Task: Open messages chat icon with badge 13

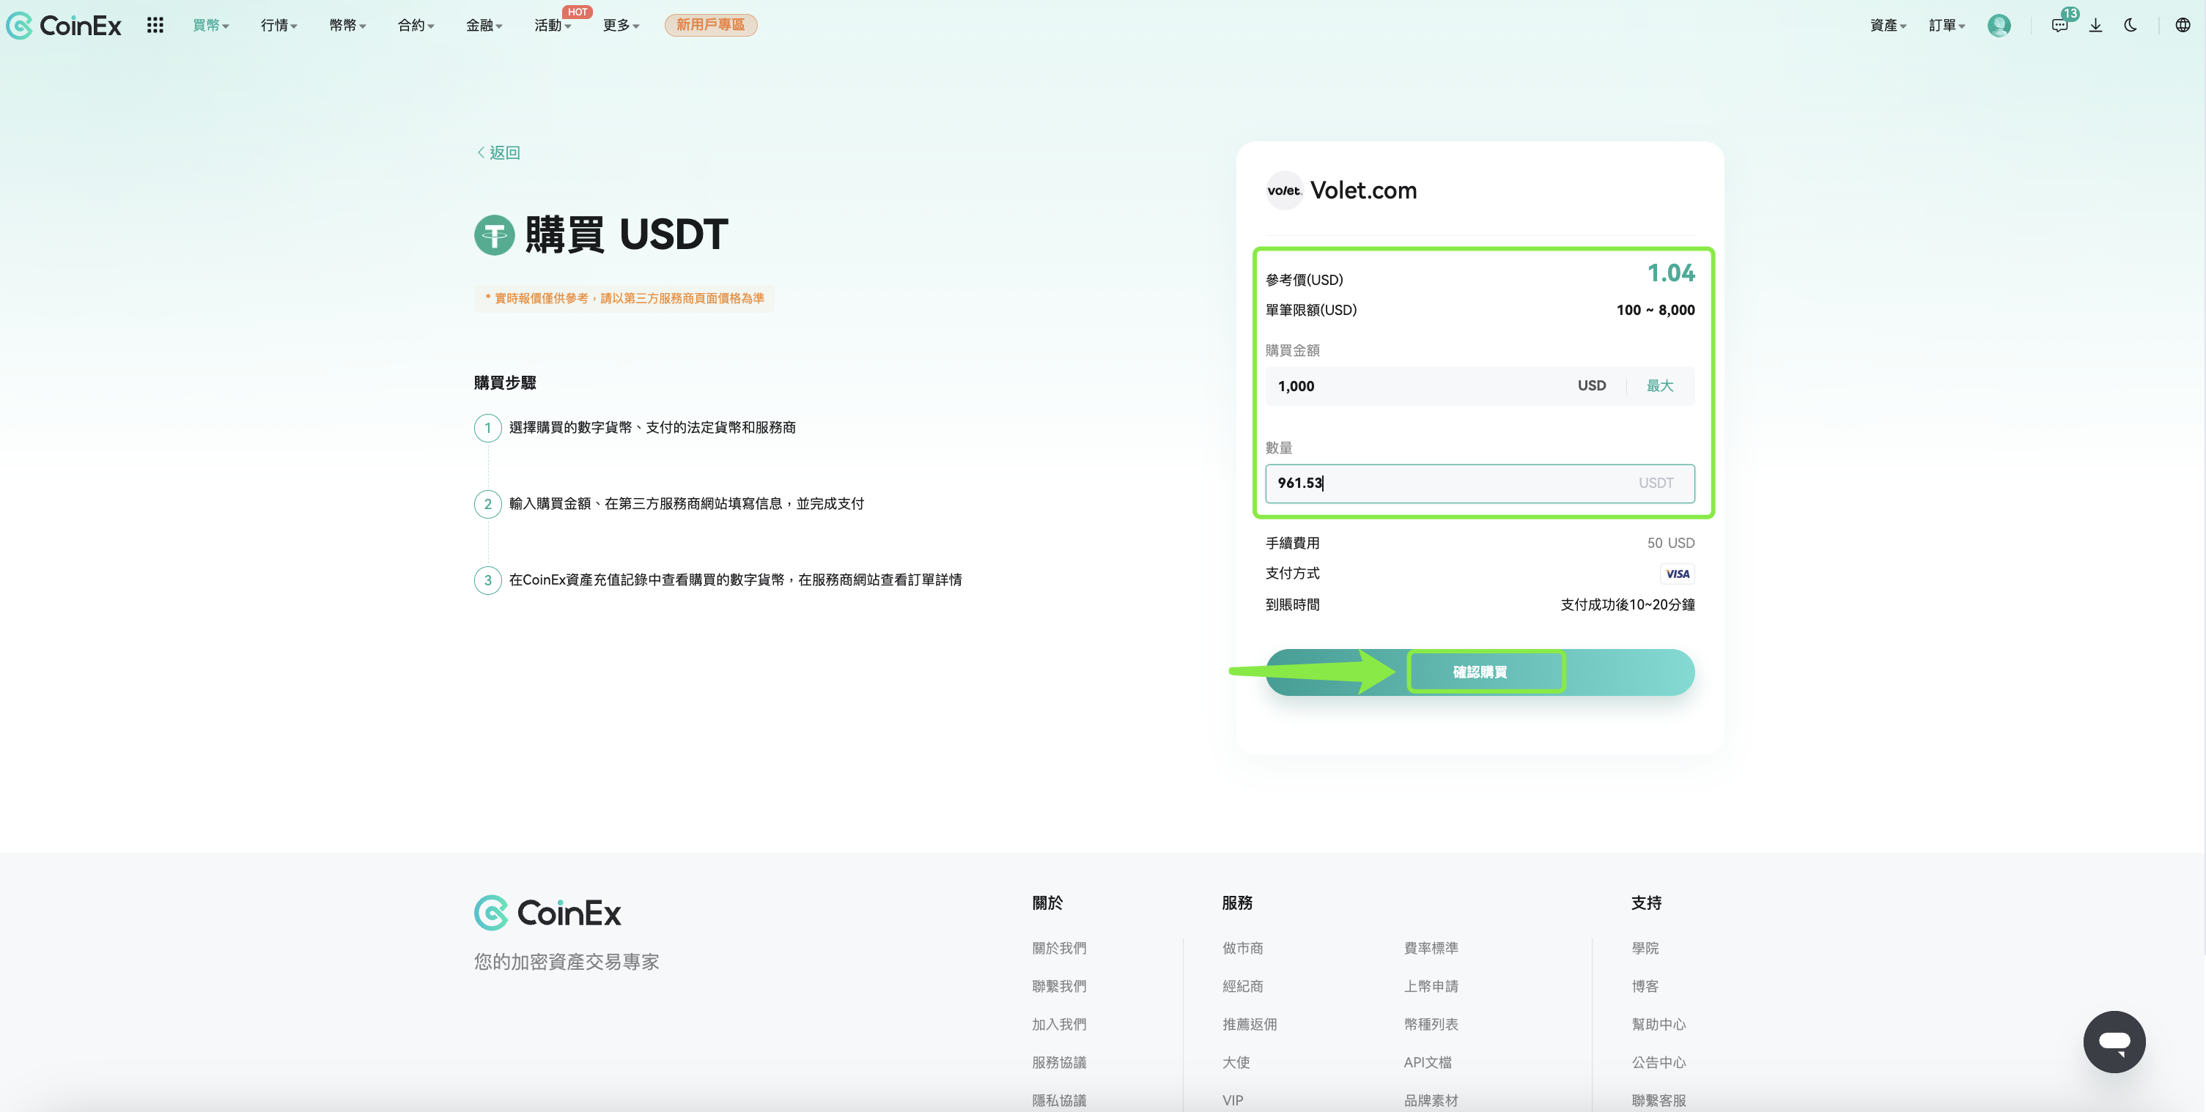Action: (x=2059, y=25)
